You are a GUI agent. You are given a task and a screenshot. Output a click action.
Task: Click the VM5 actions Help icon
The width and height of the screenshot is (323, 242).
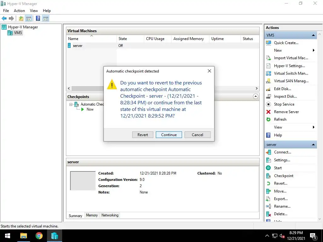(x=268, y=135)
